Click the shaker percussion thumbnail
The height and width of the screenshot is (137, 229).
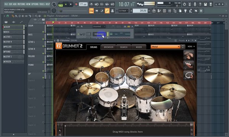(189, 65)
